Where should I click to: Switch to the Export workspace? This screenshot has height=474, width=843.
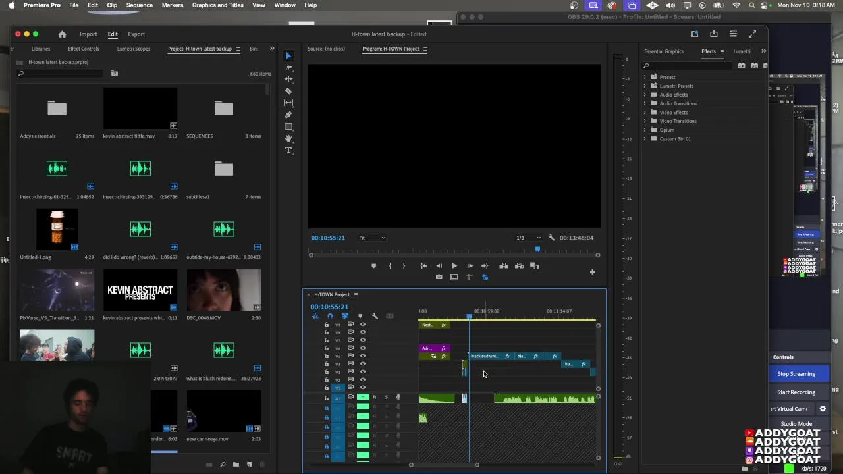(136, 34)
